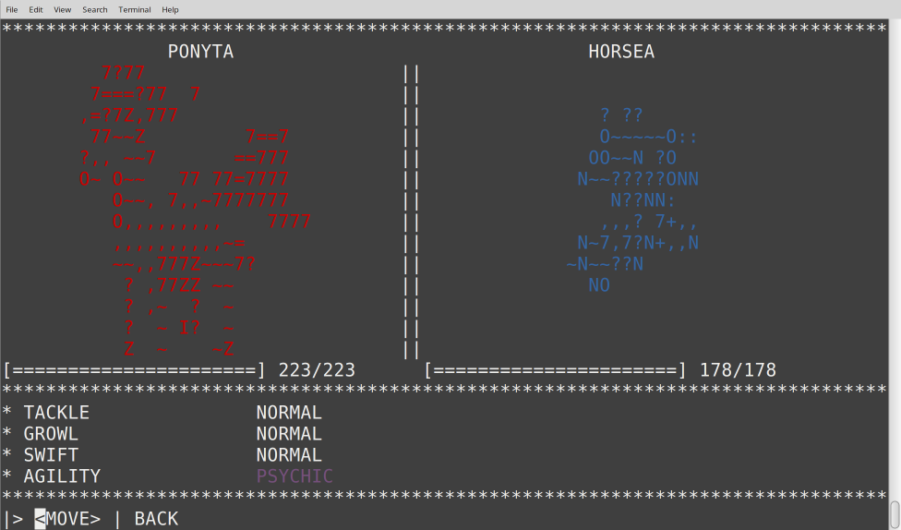
Task: Click Ponyta's HP bar
Action: 135,370
